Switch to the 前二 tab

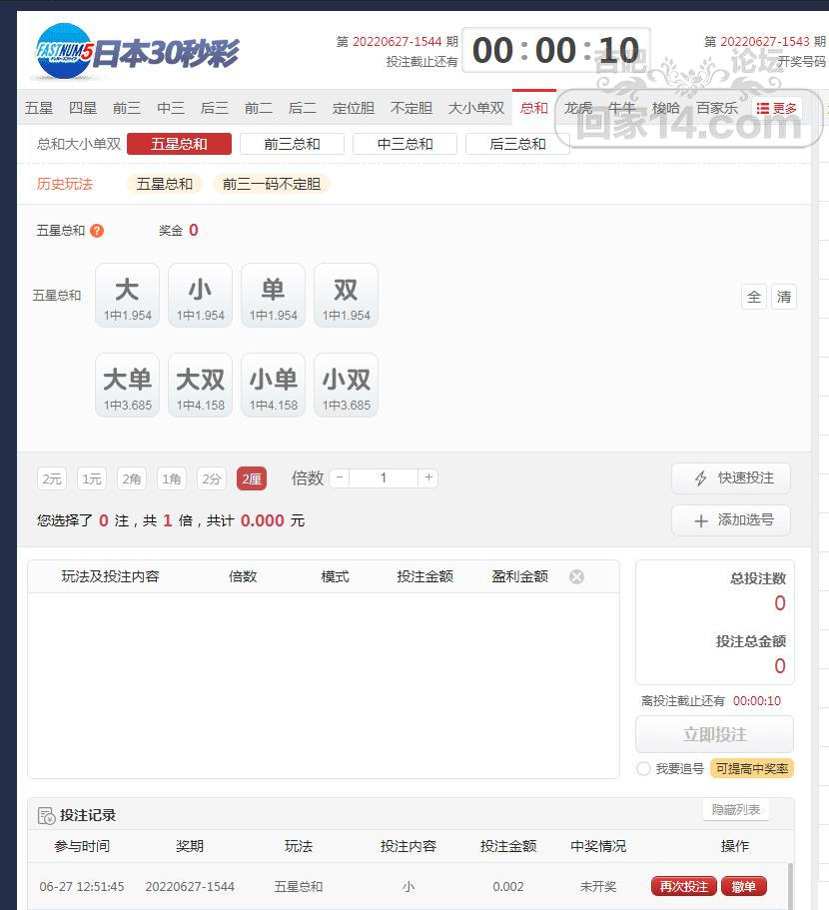click(x=258, y=109)
